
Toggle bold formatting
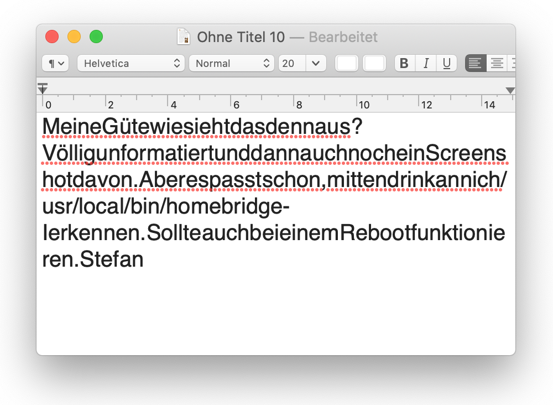(x=404, y=64)
